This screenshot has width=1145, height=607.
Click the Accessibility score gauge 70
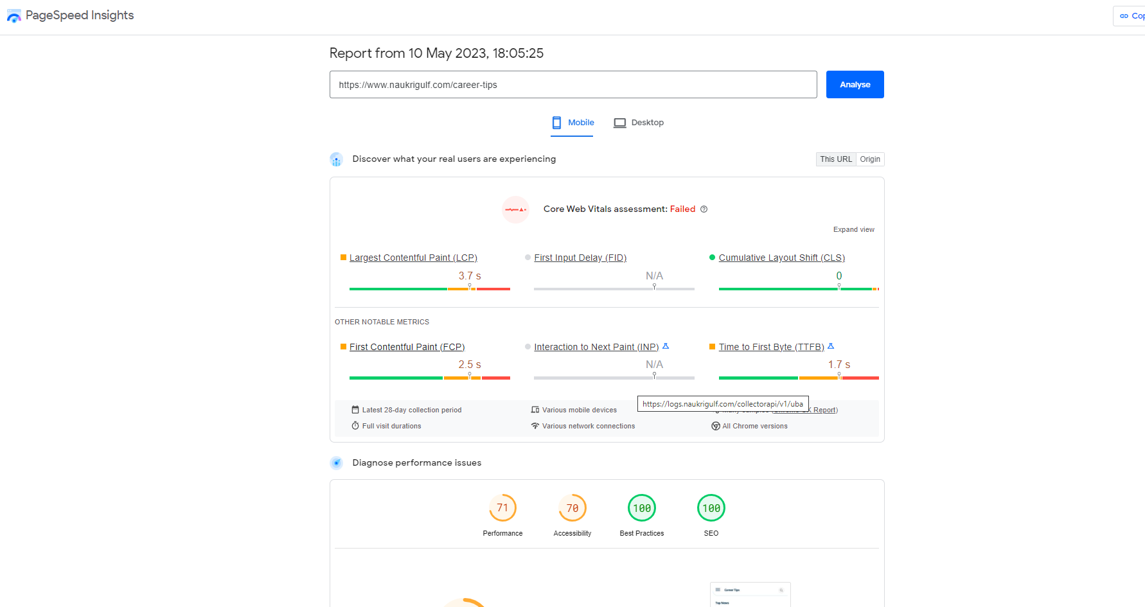(572, 508)
